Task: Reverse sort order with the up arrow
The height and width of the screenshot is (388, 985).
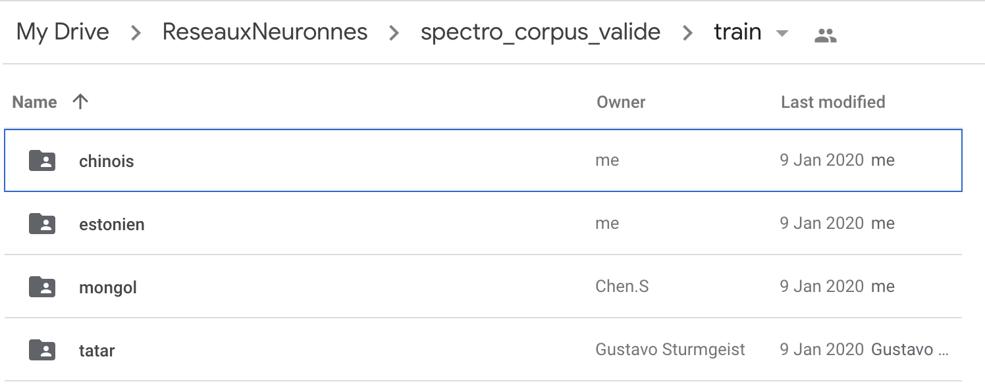Action: pyautogui.click(x=80, y=102)
